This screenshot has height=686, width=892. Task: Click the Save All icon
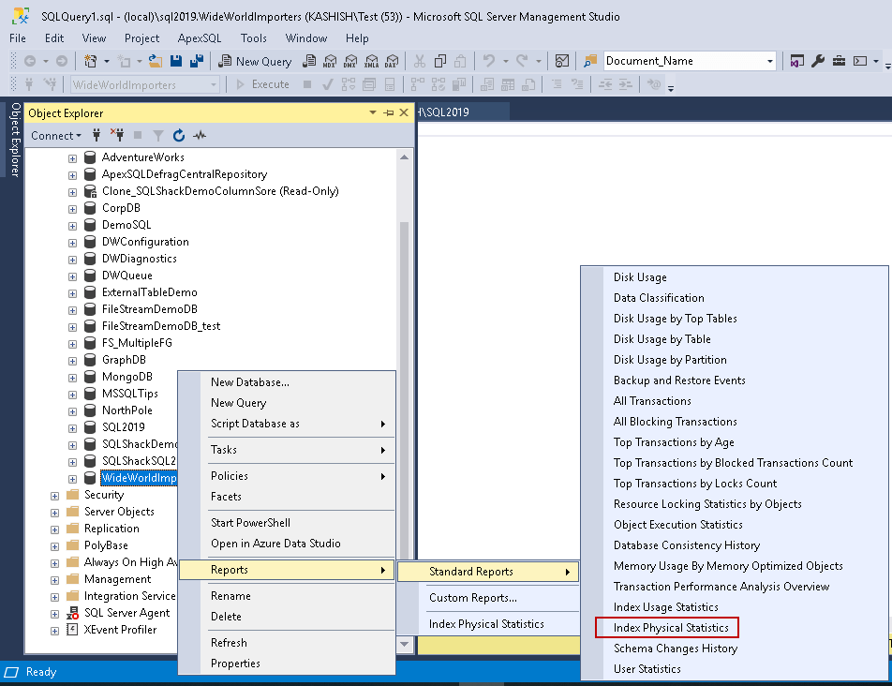click(x=195, y=61)
